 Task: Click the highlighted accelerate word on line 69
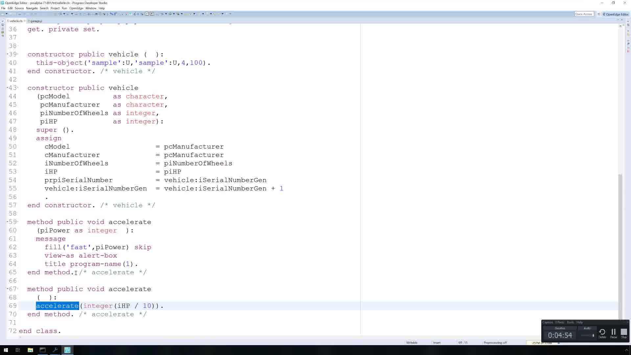click(58, 306)
